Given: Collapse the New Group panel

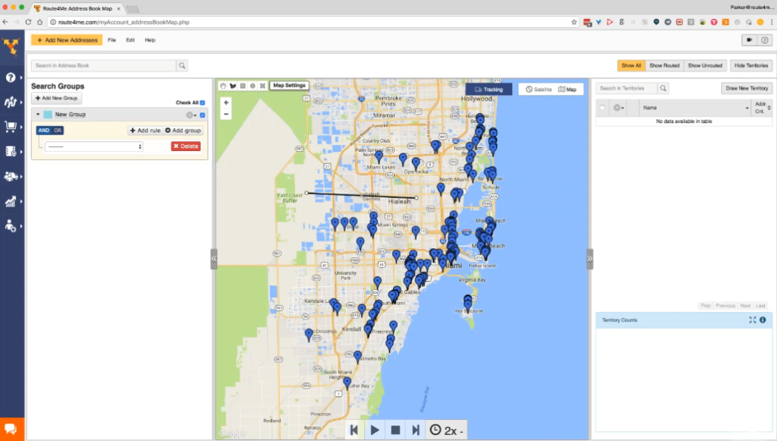Looking at the screenshot, I should [x=37, y=115].
